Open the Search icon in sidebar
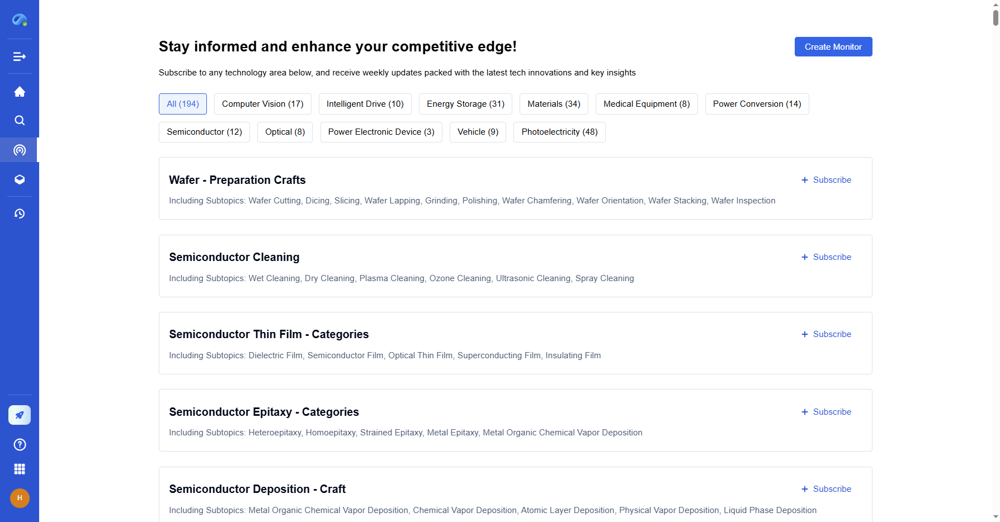The height and width of the screenshot is (522, 1000). [x=20, y=121]
